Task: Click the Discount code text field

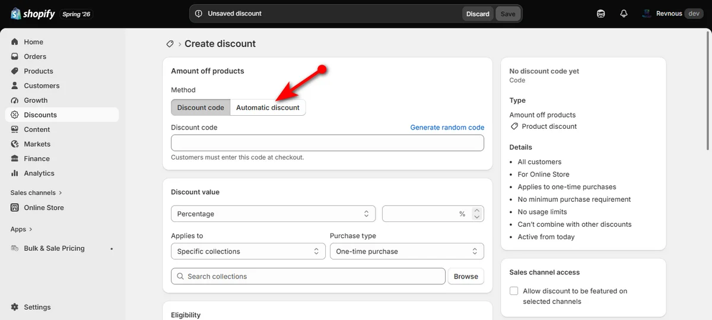Action: pyautogui.click(x=328, y=143)
